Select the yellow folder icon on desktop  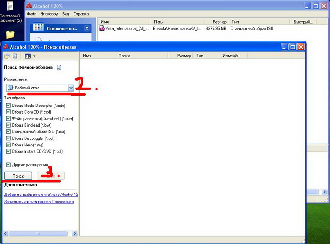click(10, 34)
